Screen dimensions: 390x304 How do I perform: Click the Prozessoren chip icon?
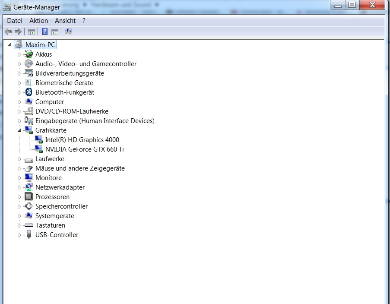pos(29,196)
